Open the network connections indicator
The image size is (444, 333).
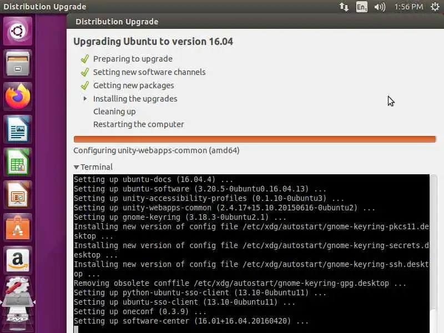tap(344, 7)
